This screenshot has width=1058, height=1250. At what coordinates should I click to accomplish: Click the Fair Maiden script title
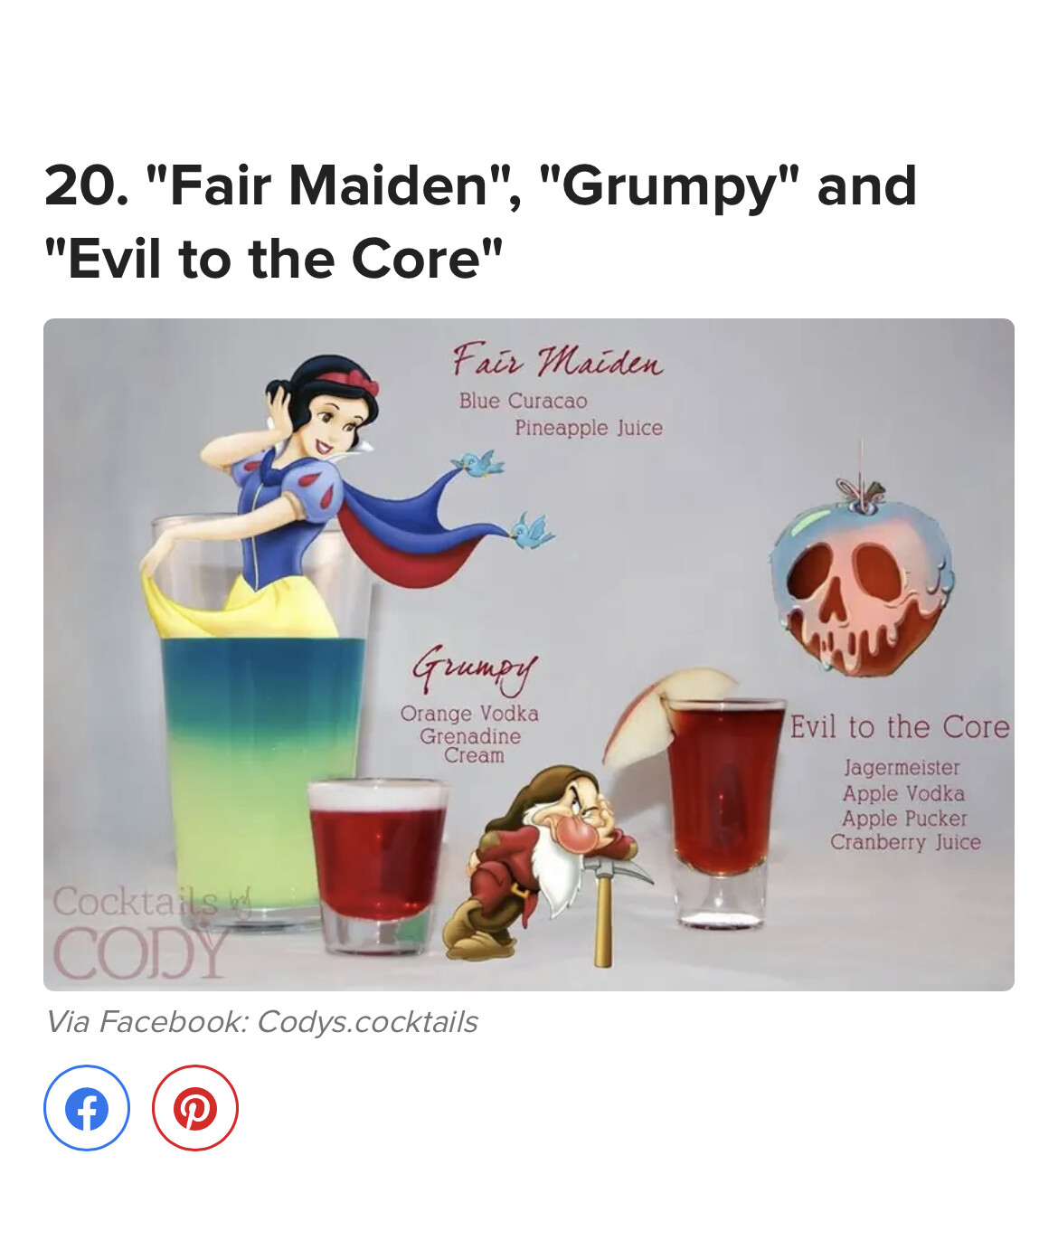[x=557, y=361]
